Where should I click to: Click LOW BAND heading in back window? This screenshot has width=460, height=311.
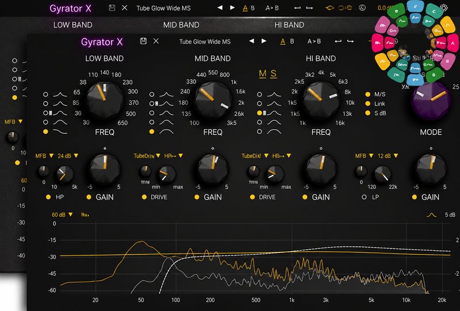click(x=73, y=25)
